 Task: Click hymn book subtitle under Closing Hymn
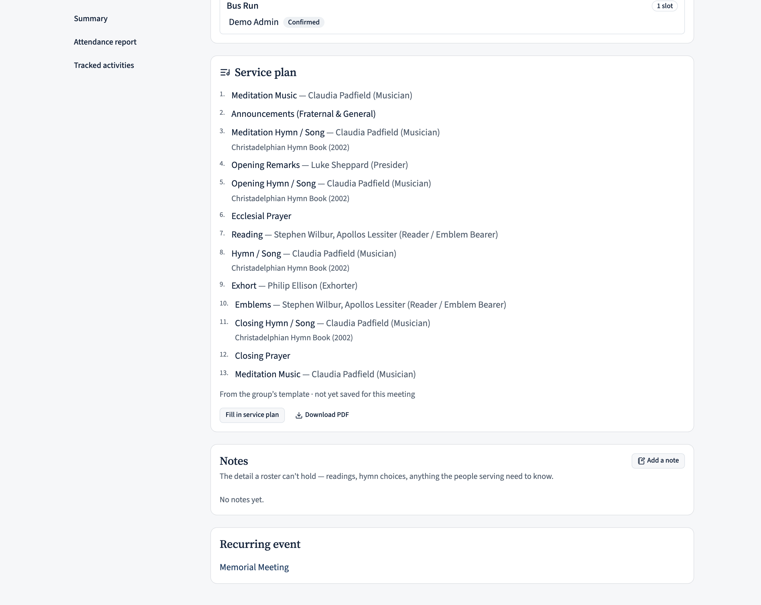(x=294, y=338)
